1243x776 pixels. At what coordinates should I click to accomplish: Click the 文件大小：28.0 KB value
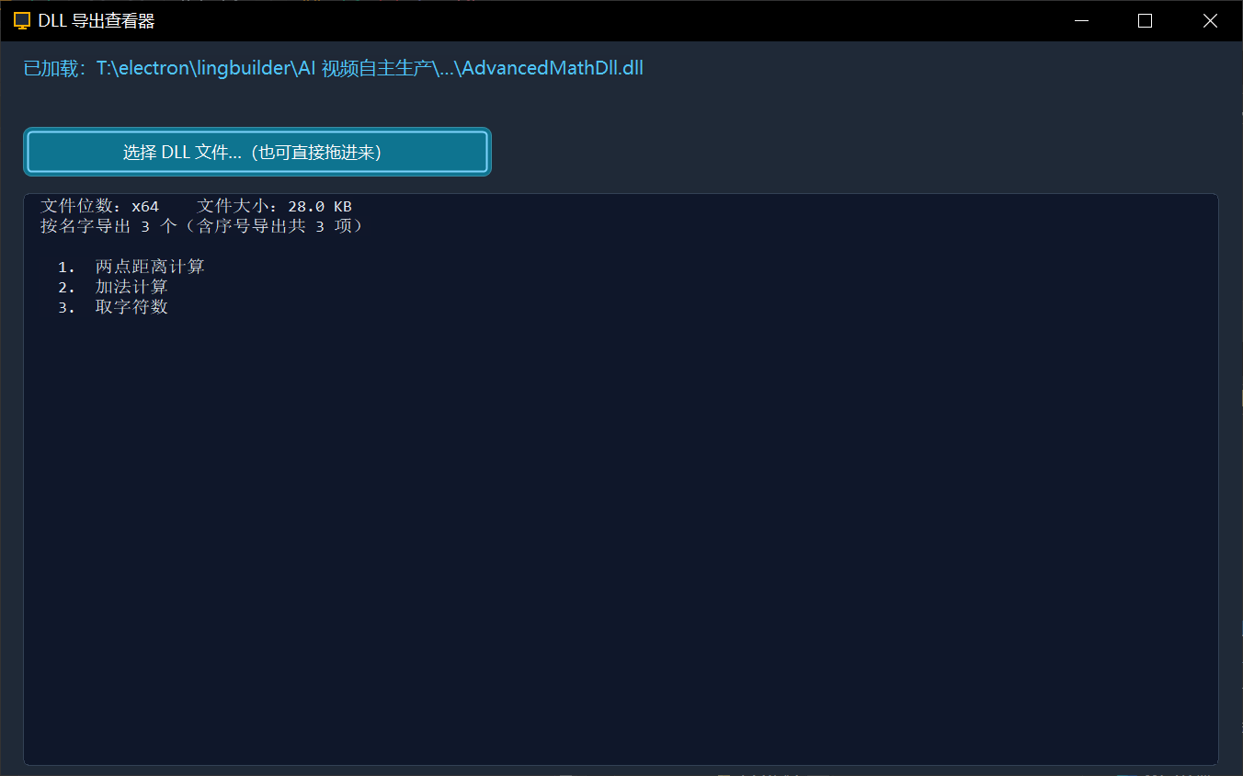tap(274, 206)
